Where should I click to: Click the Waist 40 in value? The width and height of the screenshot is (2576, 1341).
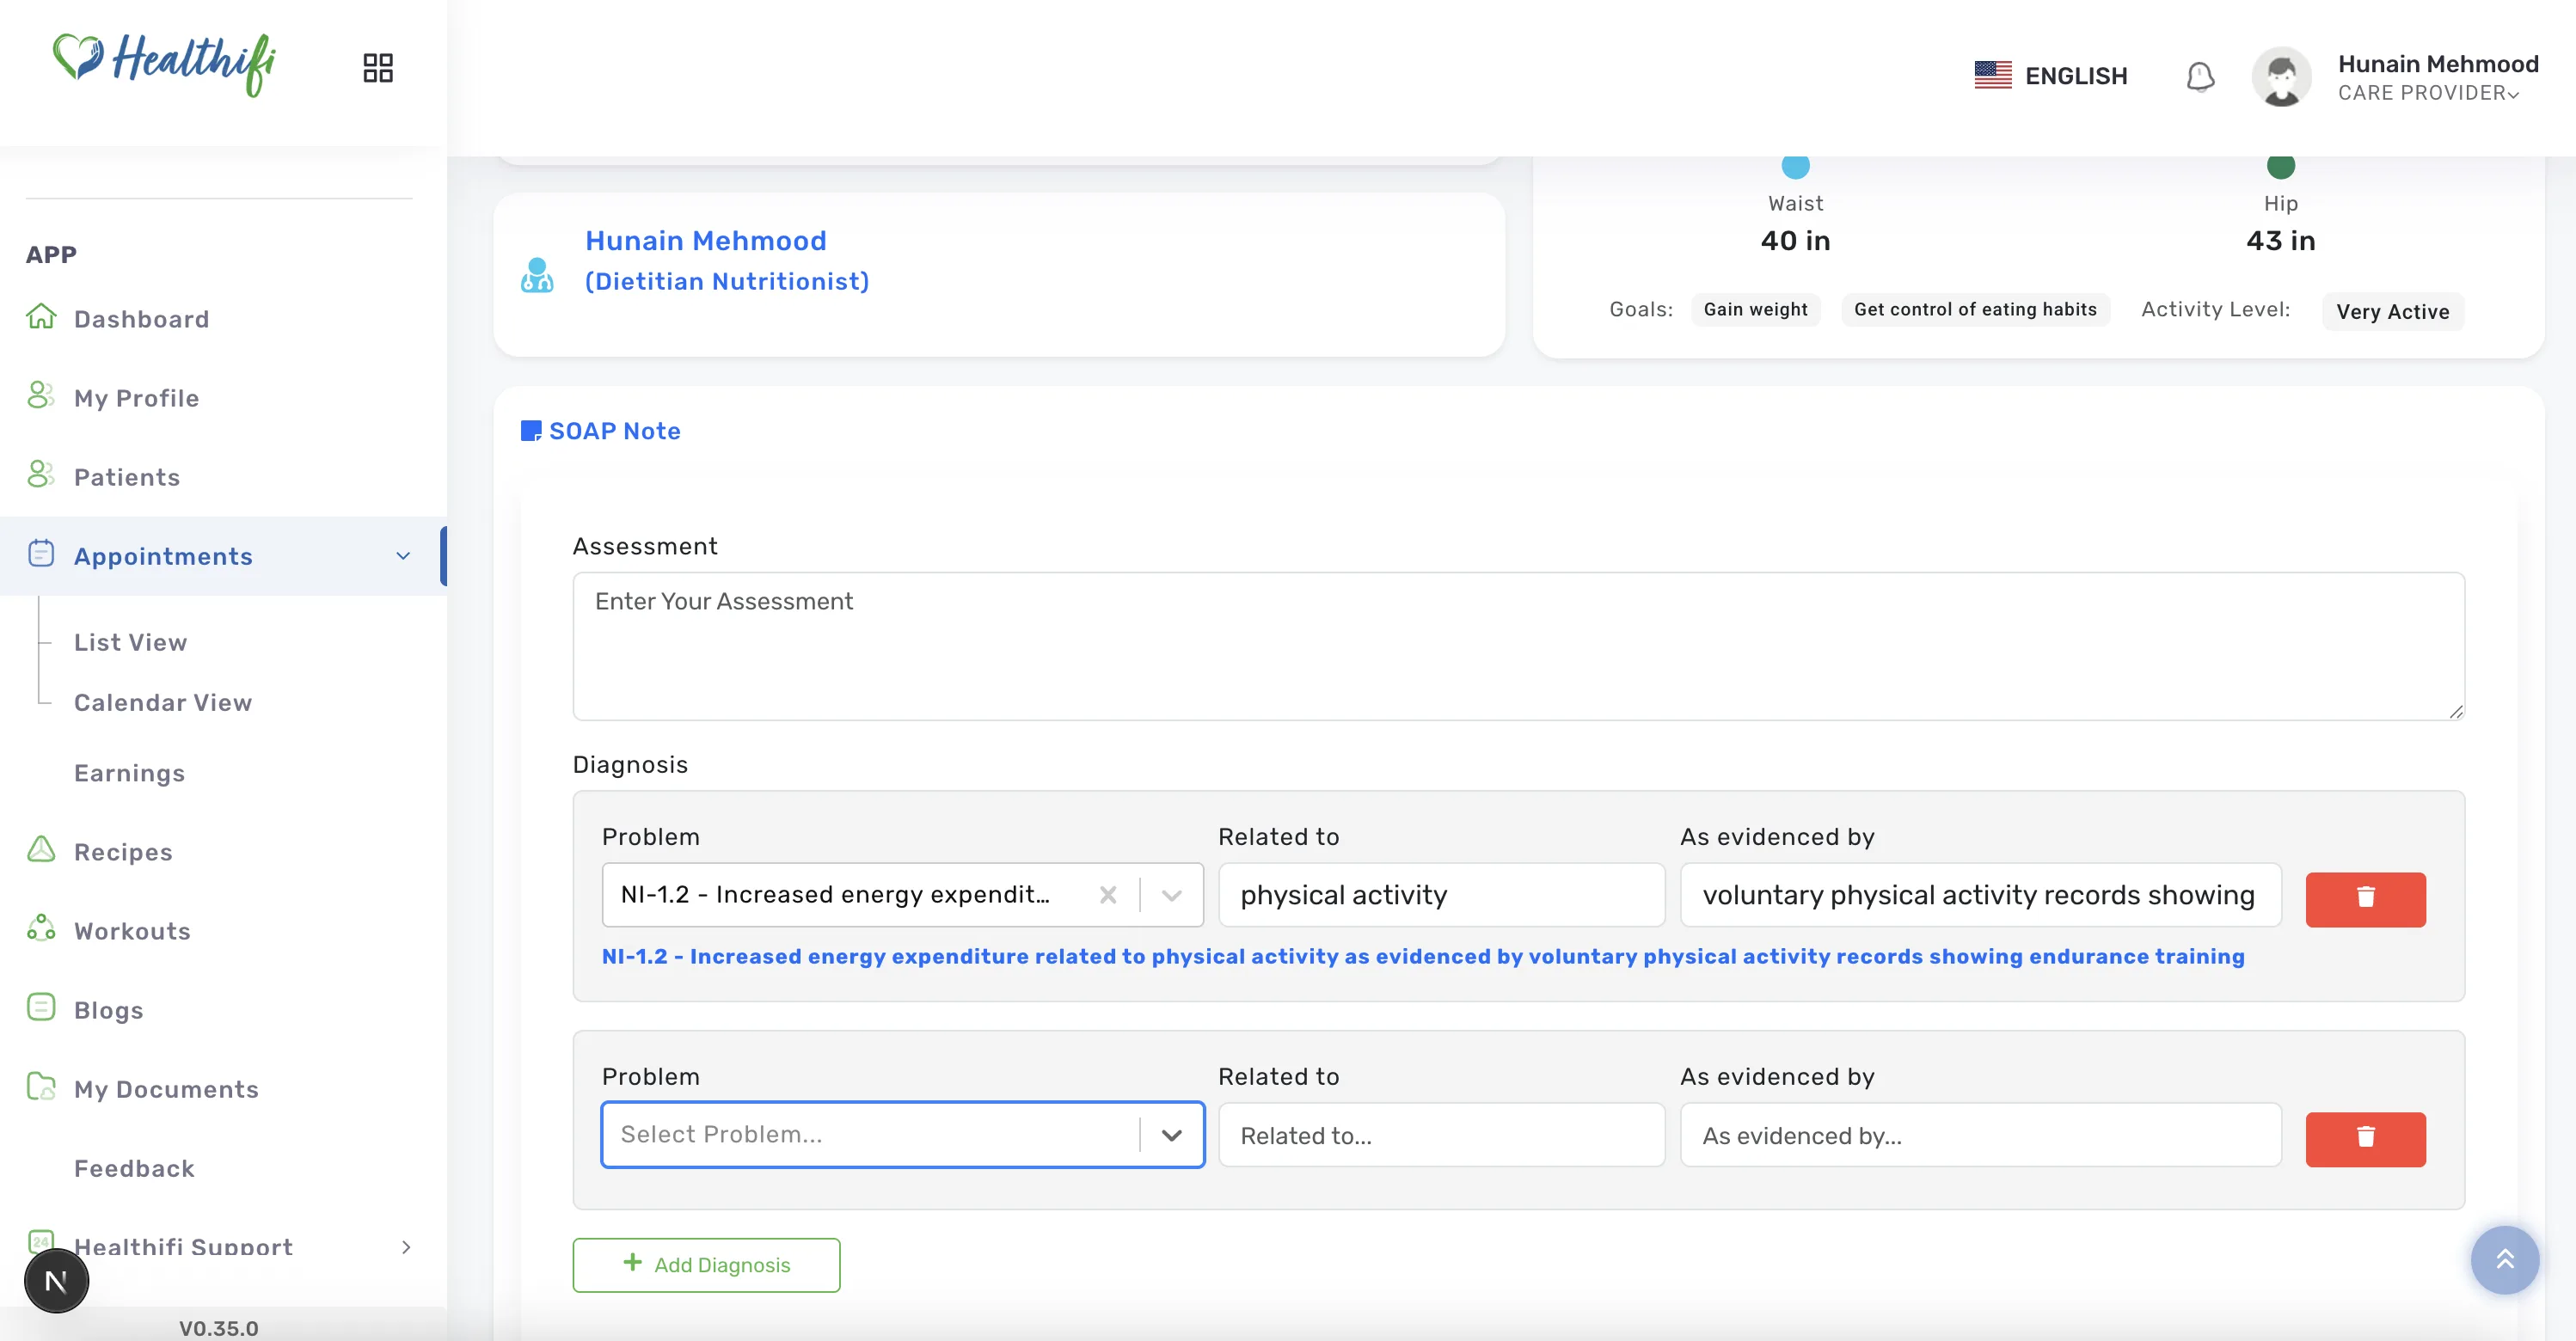coord(1795,241)
